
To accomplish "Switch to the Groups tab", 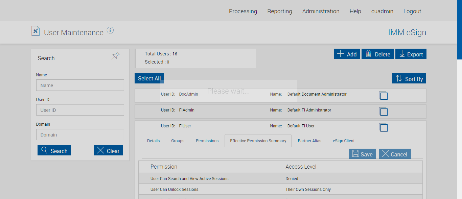I will tap(178, 141).
